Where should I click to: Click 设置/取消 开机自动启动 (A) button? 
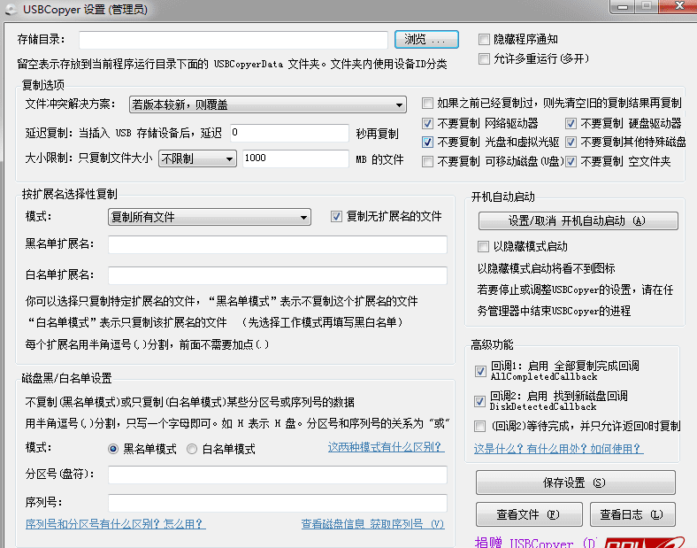point(578,221)
